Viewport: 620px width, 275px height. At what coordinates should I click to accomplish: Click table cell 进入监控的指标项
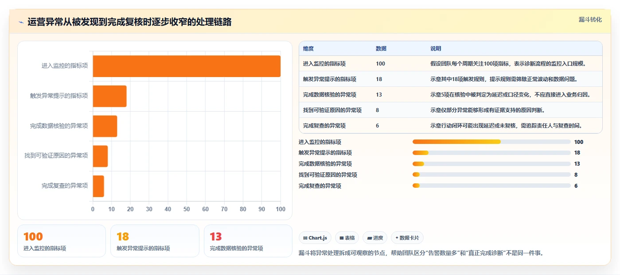click(324, 64)
